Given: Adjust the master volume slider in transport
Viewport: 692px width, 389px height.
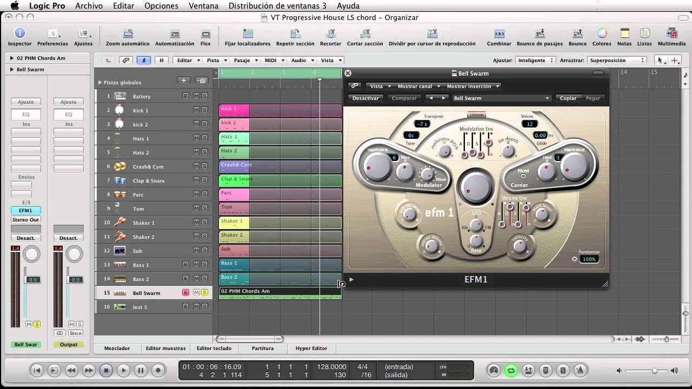Looking at the screenshot, I should tap(654, 371).
